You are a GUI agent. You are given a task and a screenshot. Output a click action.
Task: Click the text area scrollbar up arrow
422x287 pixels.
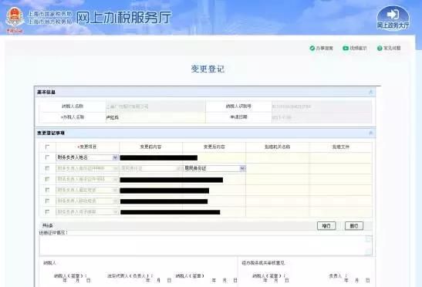[x=369, y=239]
